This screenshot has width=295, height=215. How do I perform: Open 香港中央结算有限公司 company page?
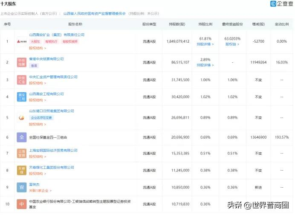(46, 59)
